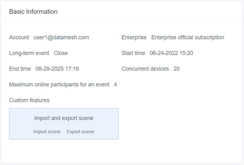This screenshot has width=244, height=165.
Task: Click the Long-term event label
Action: [29, 53]
